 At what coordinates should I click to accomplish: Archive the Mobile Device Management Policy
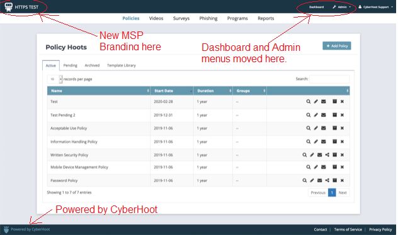[x=335, y=167]
